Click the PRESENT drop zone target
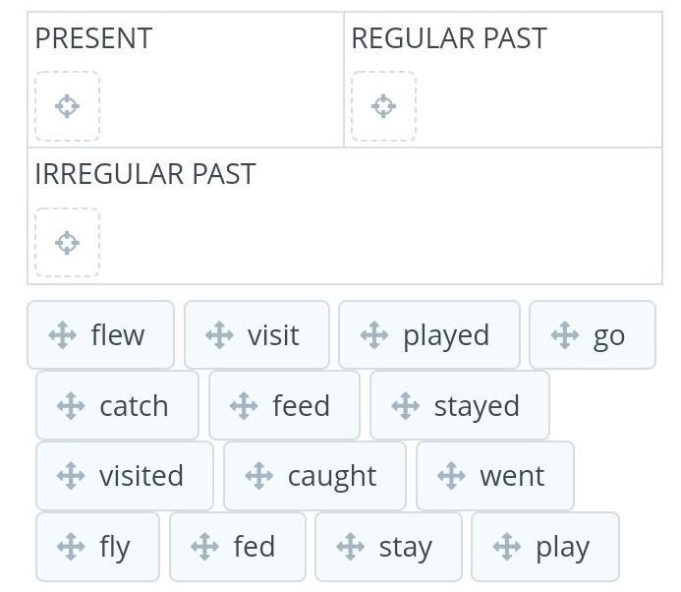 point(67,106)
